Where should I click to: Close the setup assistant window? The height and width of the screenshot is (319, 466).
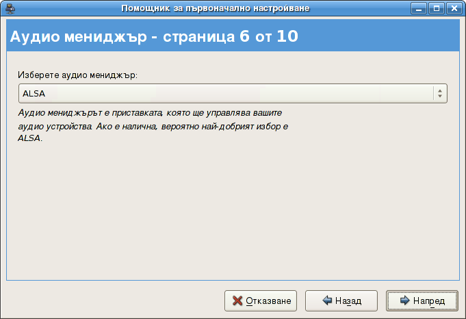click(452, 8)
